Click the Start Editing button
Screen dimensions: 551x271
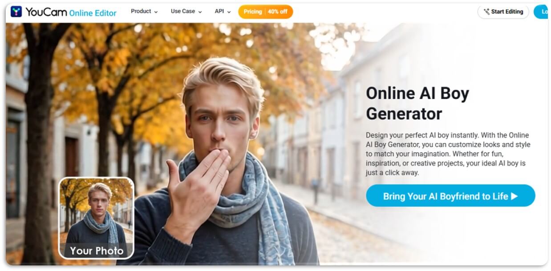503,12
